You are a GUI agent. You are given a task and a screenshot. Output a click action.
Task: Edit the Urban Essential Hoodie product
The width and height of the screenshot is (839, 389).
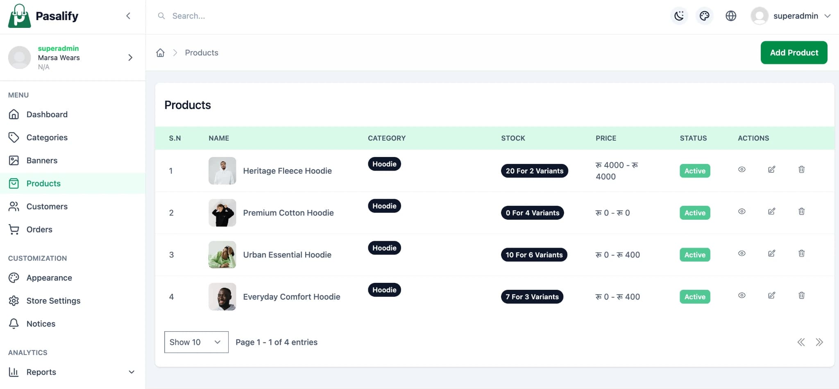(x=771, y=253)
